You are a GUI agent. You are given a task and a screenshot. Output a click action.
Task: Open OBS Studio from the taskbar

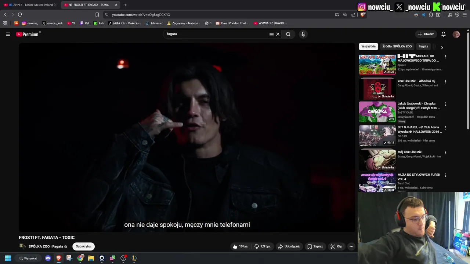click(123, 258)
